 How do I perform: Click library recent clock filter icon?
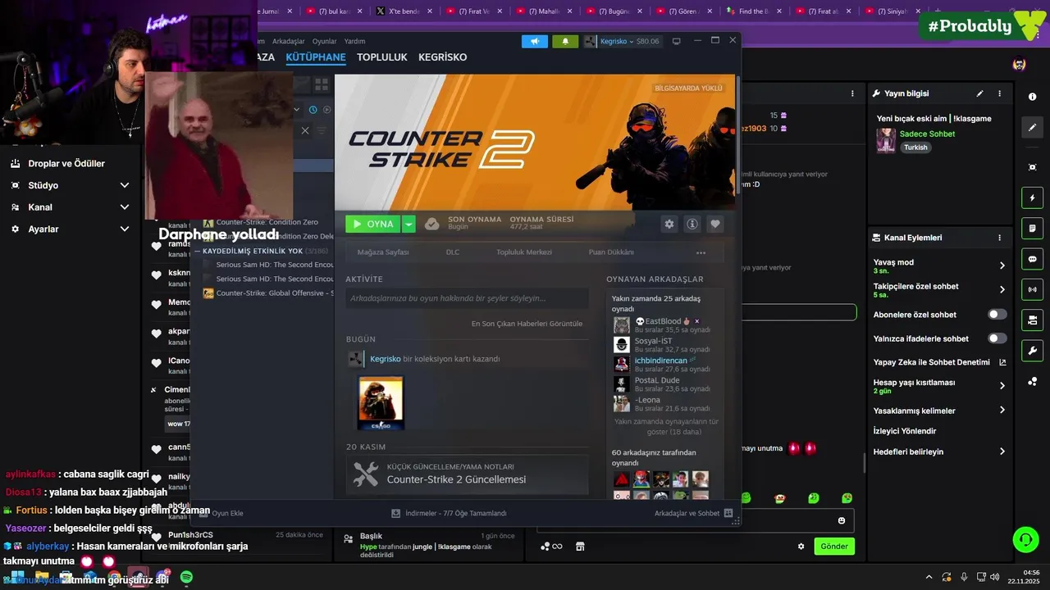313,109
